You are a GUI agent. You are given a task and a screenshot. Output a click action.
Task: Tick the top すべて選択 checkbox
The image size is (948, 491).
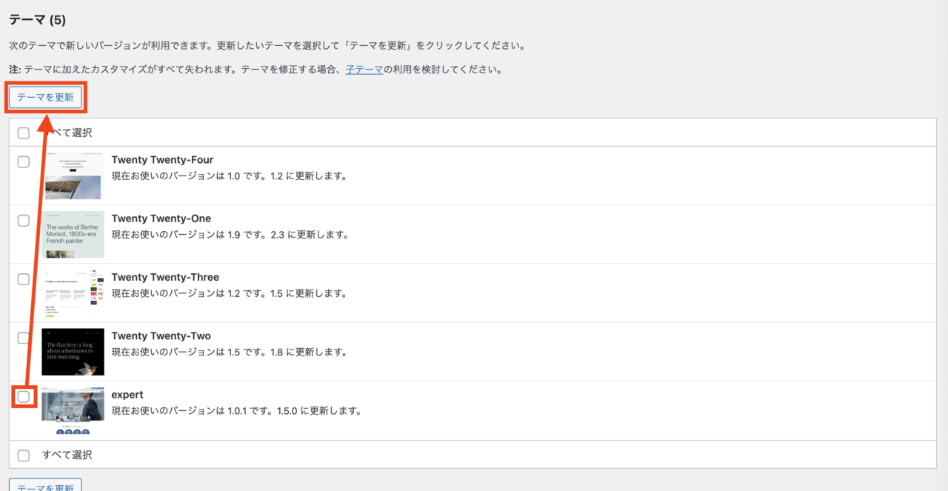coord(24,133)
